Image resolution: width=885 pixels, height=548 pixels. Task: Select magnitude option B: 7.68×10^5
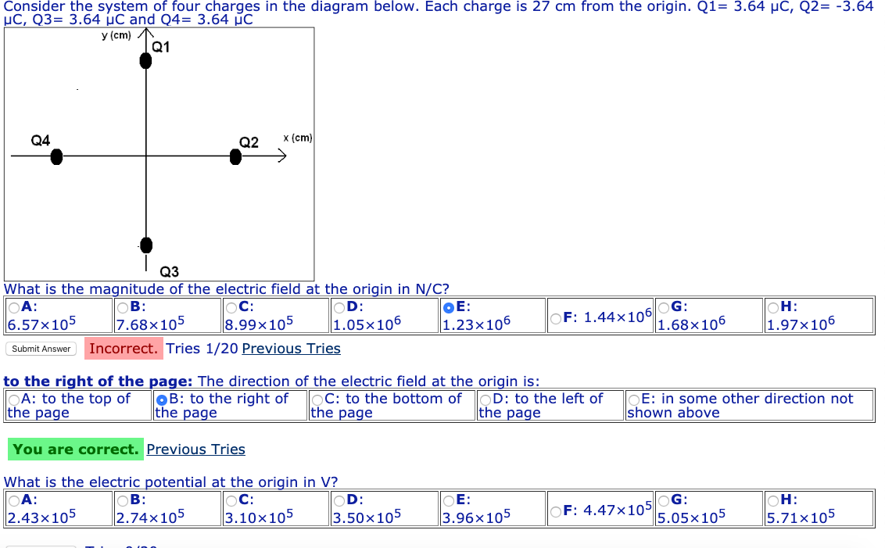pyautogui.click(x=123, y=308)
